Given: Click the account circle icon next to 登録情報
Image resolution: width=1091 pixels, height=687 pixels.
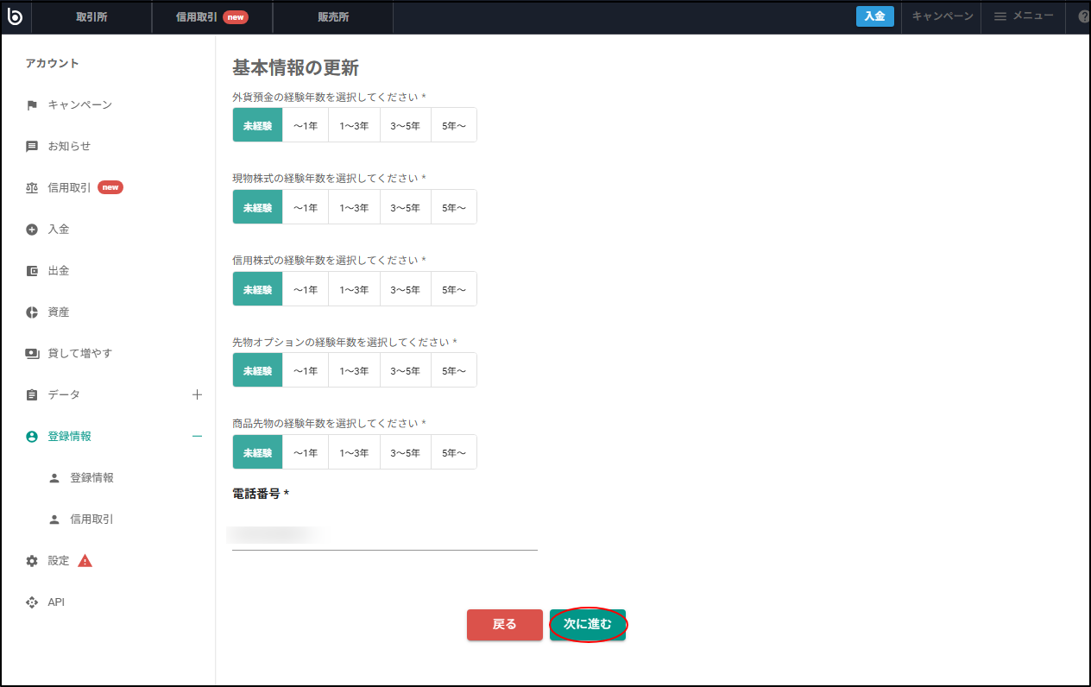Looking at the screenshot, I should click(32, 437).
